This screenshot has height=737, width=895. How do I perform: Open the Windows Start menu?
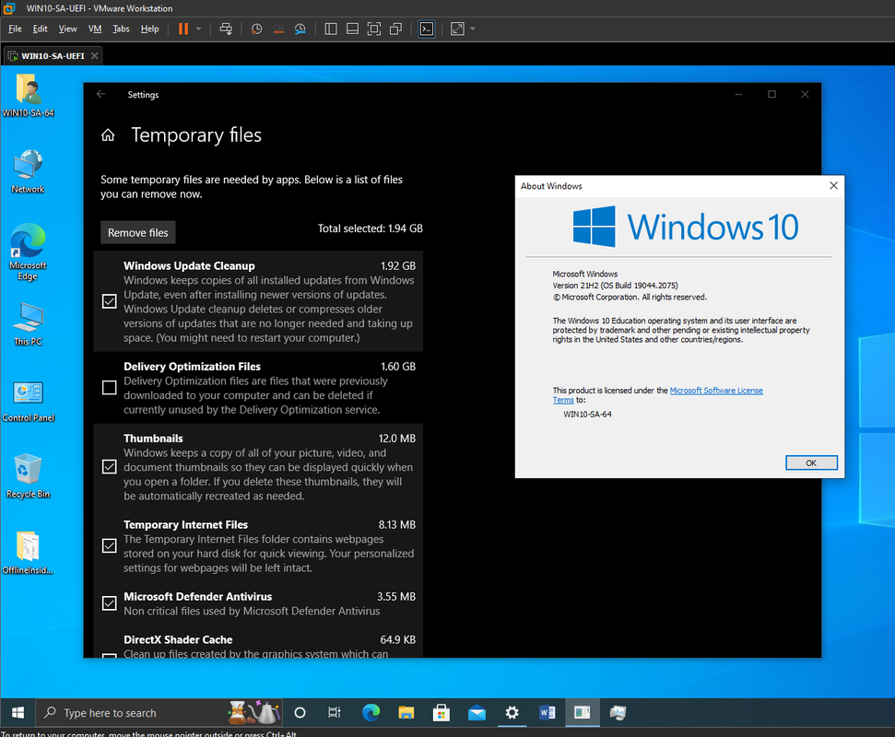pos(18,712)
